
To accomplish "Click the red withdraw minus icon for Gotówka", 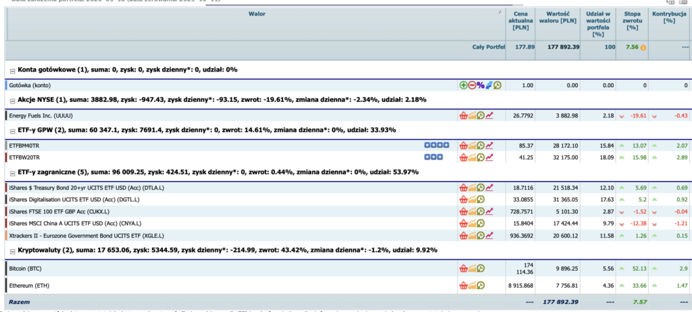I will (x=472, y=85).
